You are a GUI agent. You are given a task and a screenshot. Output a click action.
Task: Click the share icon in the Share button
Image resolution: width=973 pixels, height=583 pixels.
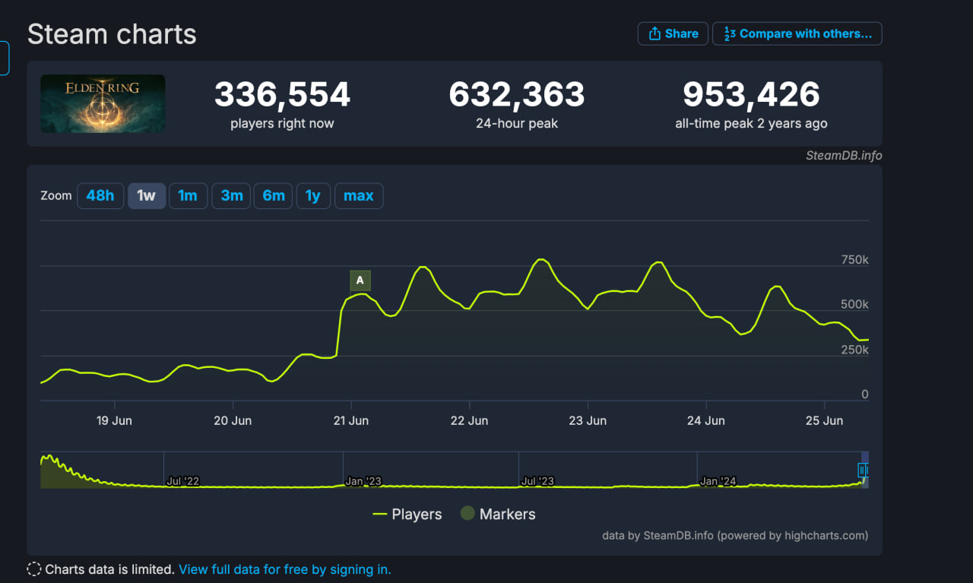point(654,34)
